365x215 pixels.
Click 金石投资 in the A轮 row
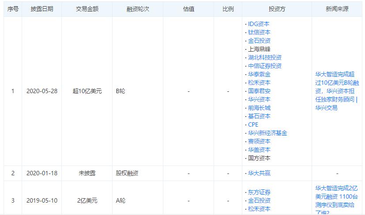click(259, 200)
